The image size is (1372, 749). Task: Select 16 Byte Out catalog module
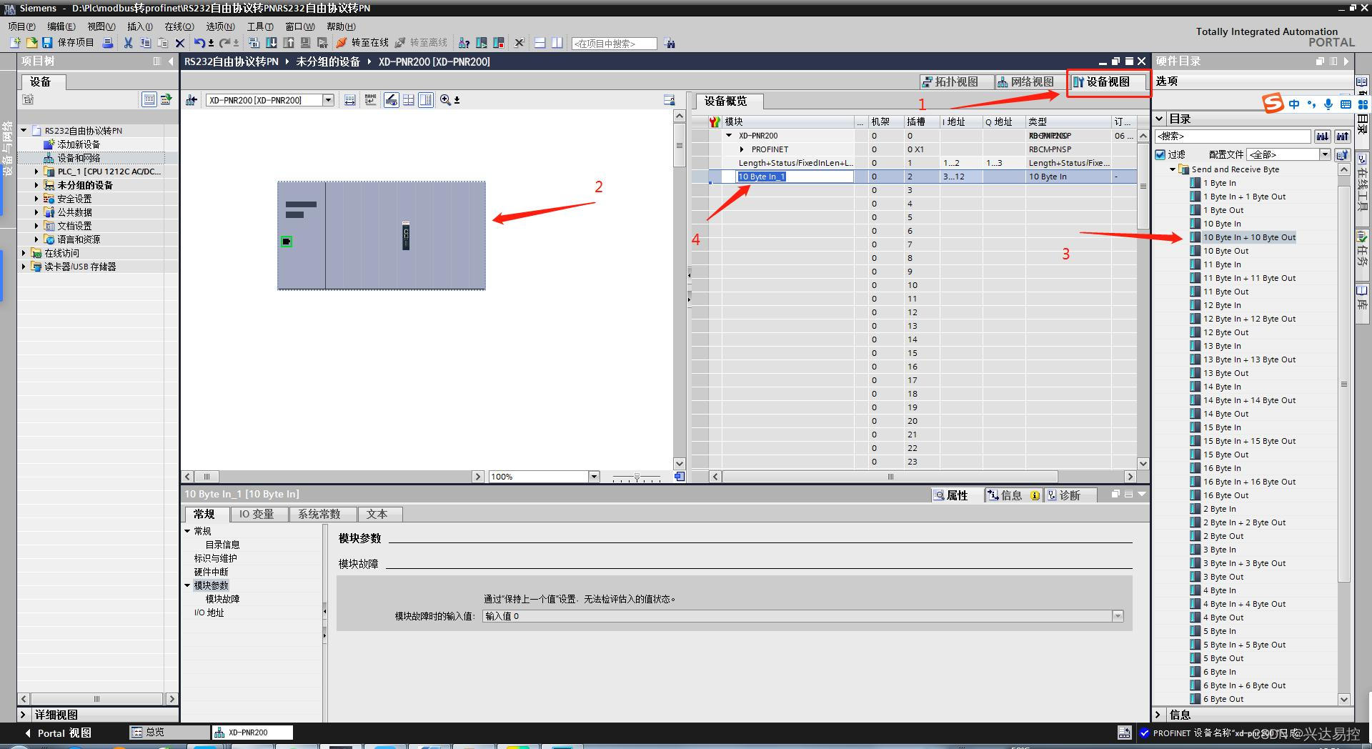(x=1226, y=495)
